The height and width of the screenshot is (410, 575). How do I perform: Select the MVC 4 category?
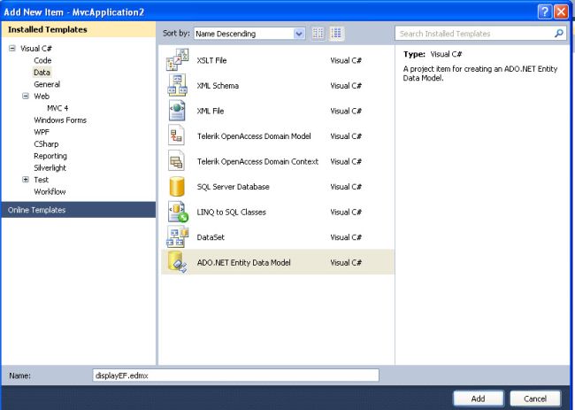tap(57, 108)
